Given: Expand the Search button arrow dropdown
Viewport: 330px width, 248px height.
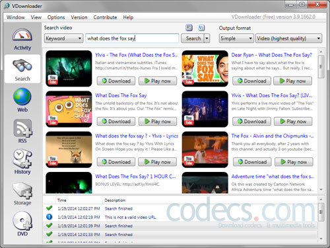Looking at the screenshot, I should 207,38.
